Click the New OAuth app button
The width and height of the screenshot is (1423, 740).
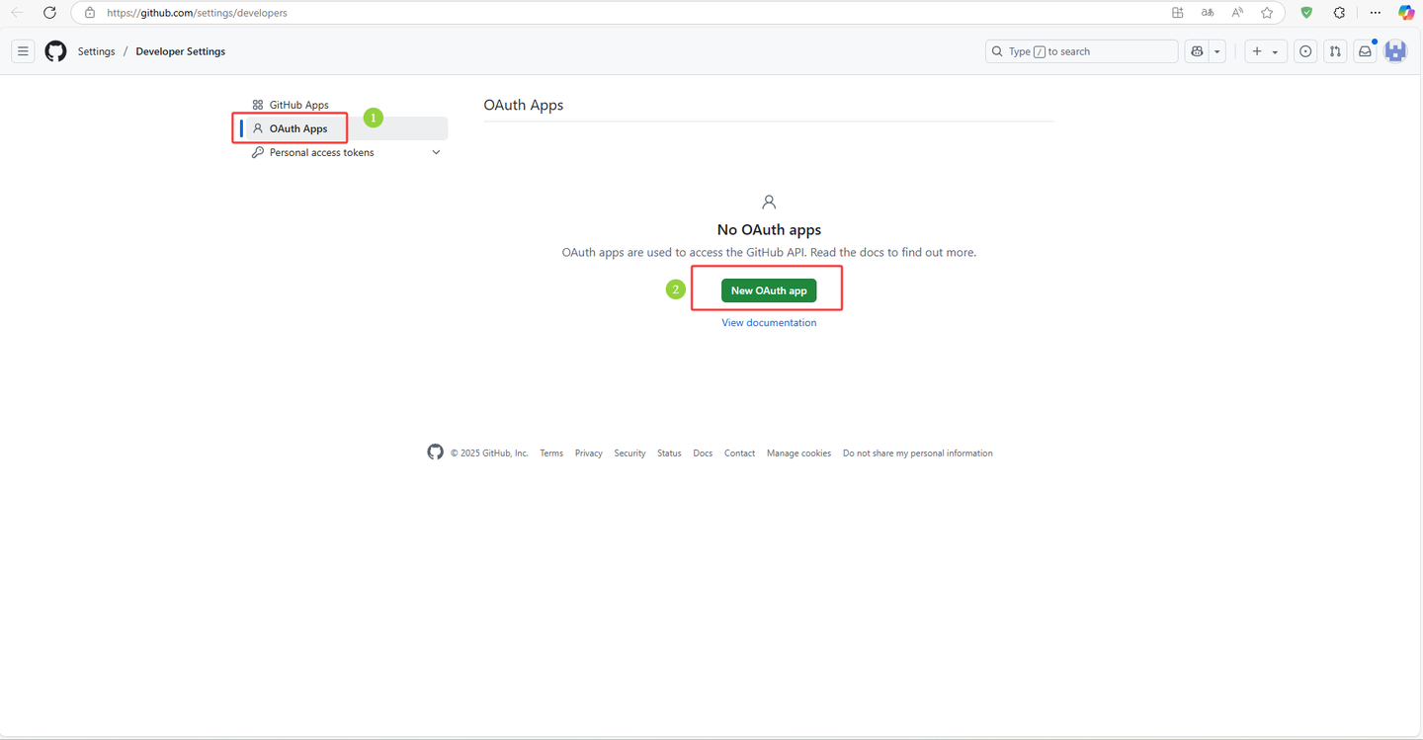click(x=769, y=290)
